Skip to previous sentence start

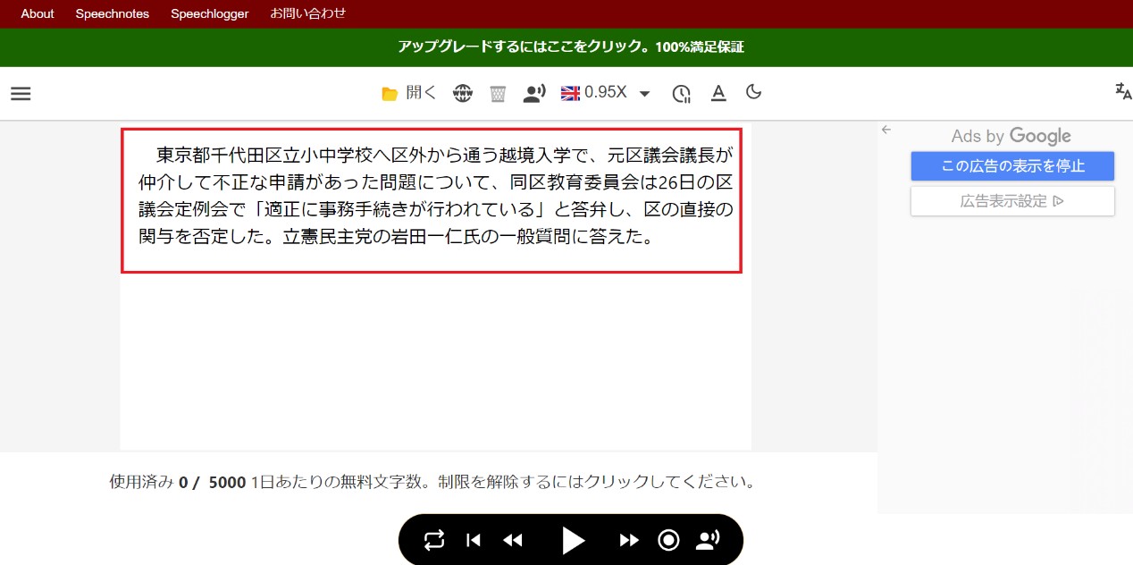point(474,540)
